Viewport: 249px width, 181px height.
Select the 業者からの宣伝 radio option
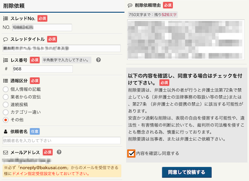[6, 97]
